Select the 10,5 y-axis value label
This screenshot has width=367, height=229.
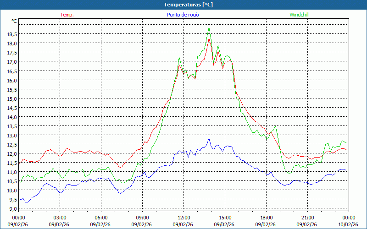point(12,181)
